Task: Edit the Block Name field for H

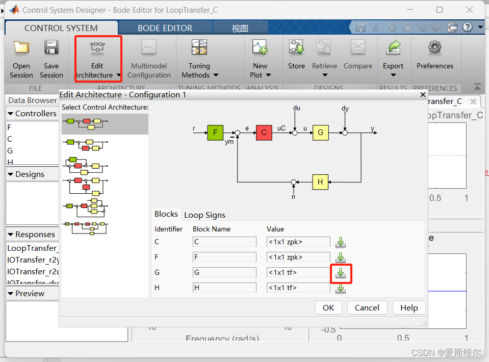Action: pos(224,288)
